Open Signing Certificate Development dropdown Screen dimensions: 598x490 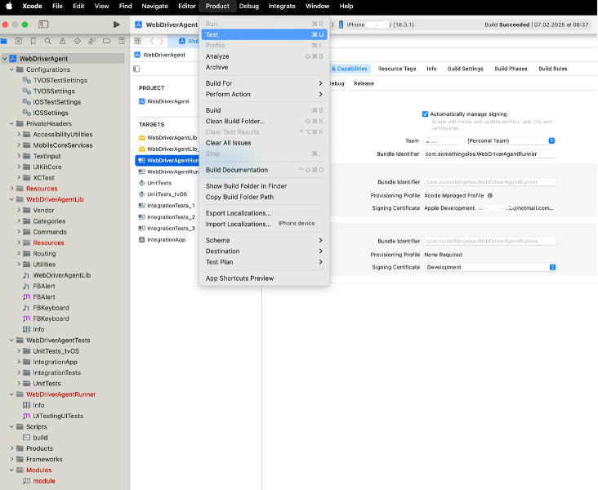tap(490, 267)
